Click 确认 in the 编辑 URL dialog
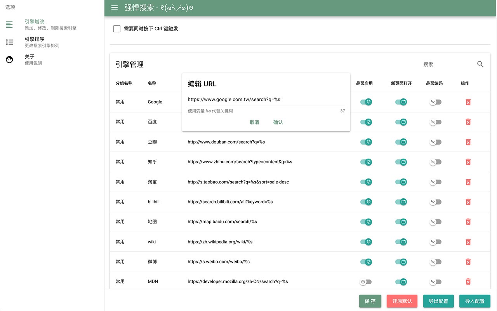497x311 pixels. click(278, 122)
